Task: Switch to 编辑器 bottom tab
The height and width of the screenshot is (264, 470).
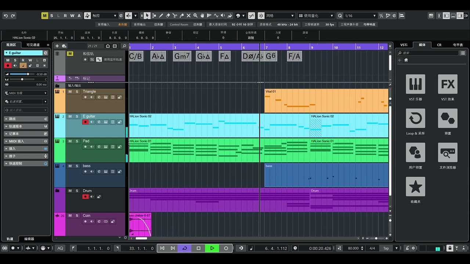Action: coord(29,239)
